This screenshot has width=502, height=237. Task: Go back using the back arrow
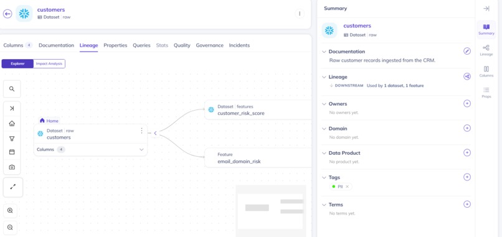(x=7, y=14)
